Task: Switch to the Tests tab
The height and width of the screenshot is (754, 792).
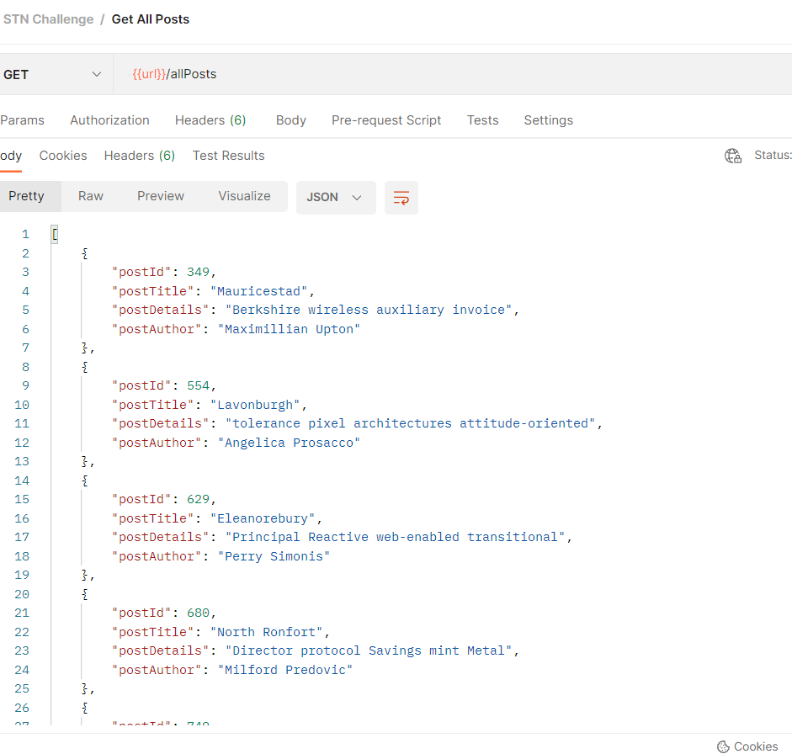Action: click(482, 120)
